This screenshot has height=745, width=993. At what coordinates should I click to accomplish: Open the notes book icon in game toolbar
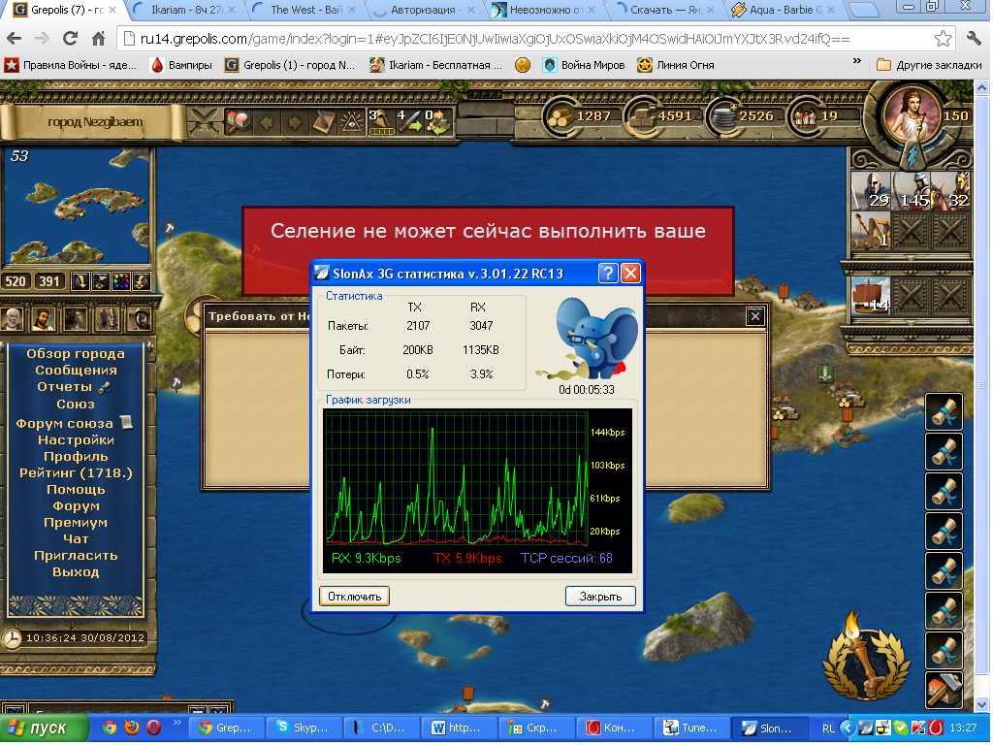tap(324, 121)
